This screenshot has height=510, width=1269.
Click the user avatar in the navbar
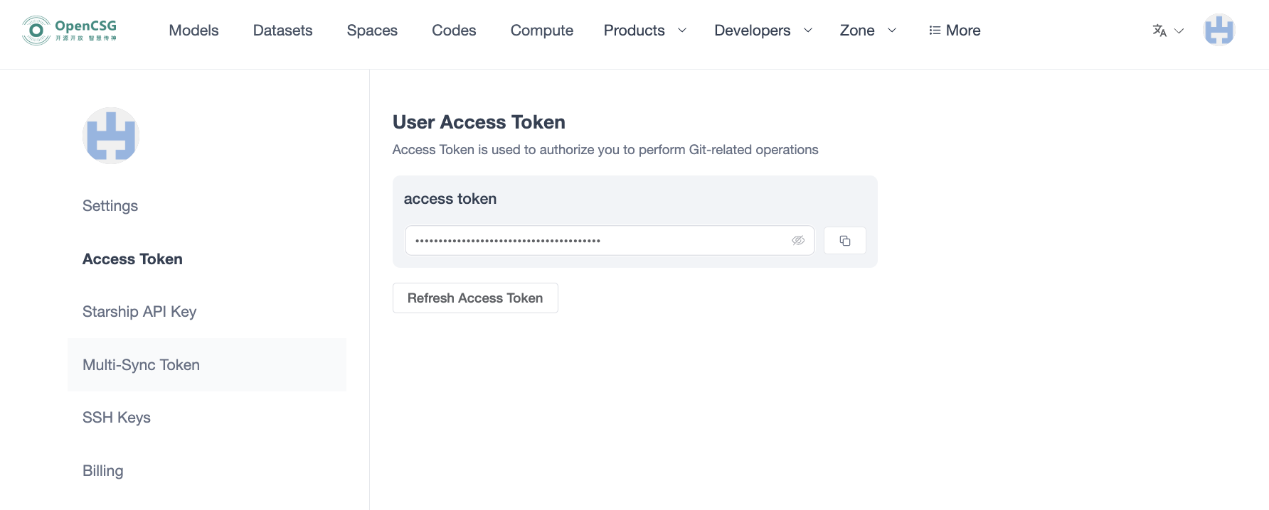click(1218, 31)
